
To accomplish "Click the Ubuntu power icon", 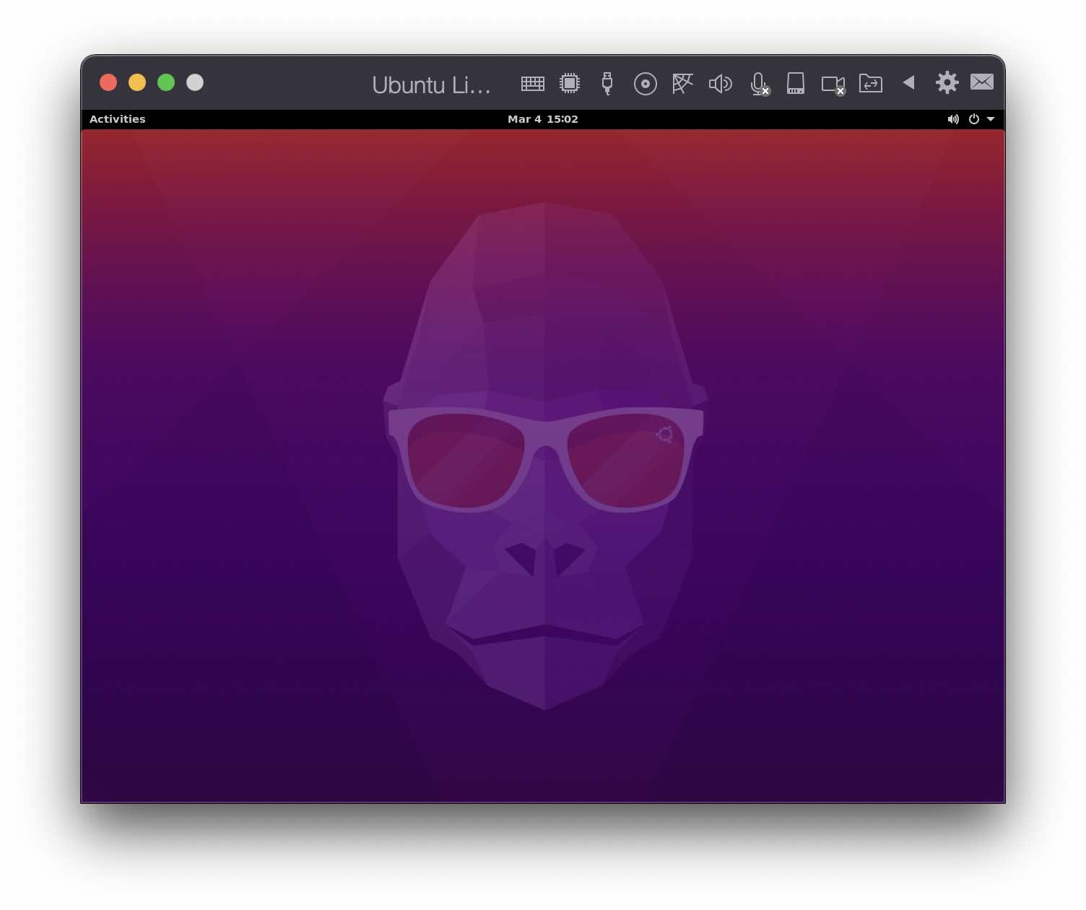I will click(x=974, y=119).
